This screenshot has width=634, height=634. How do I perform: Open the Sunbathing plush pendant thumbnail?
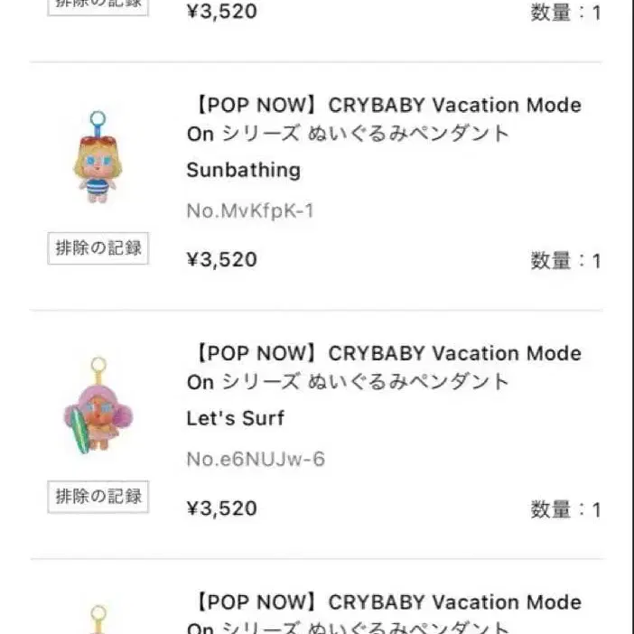(97, 158)
